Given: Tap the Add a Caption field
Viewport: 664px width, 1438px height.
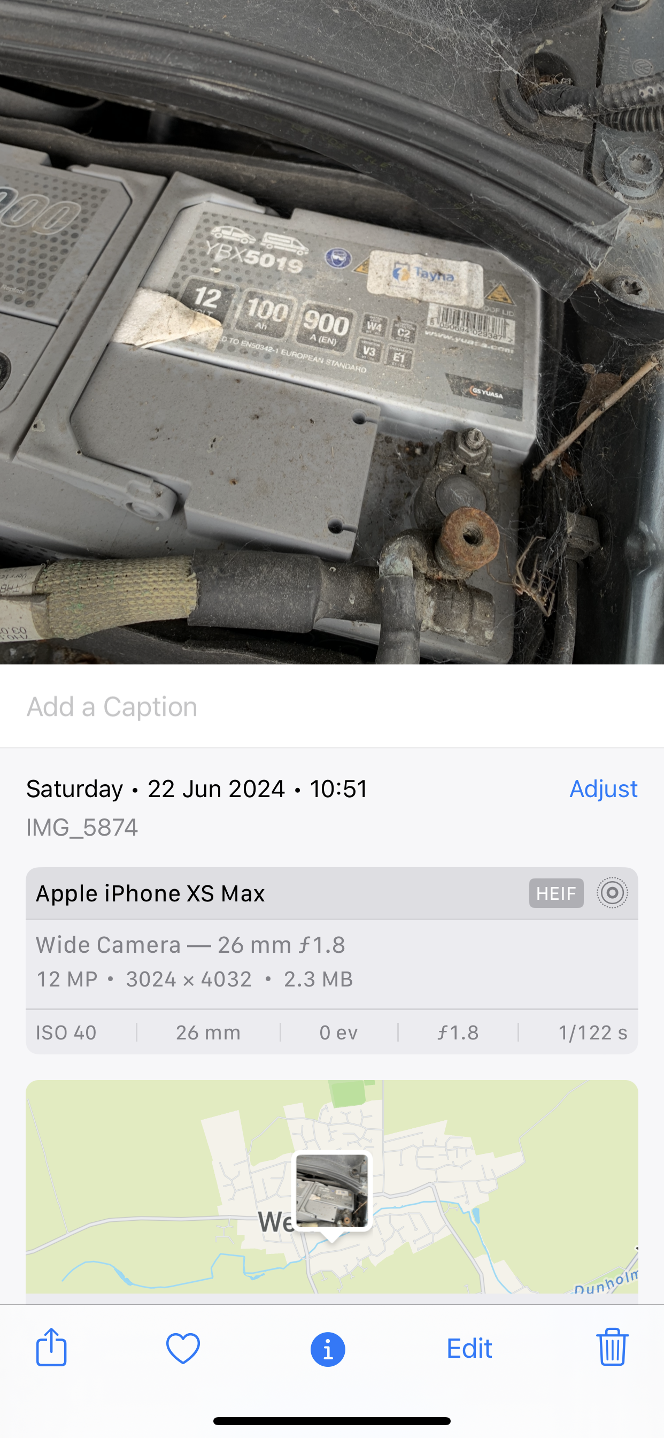Looking at the screenshot, I should coord(332,707).
